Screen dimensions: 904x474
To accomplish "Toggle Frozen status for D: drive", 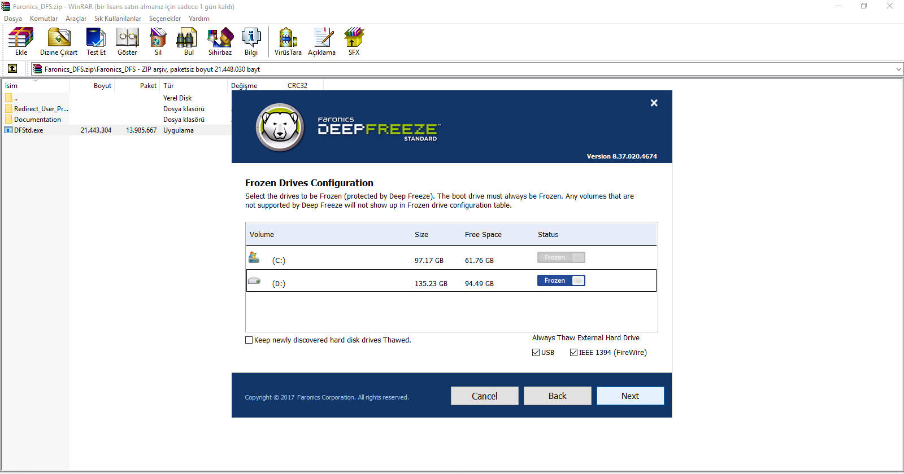I will 561,280.
